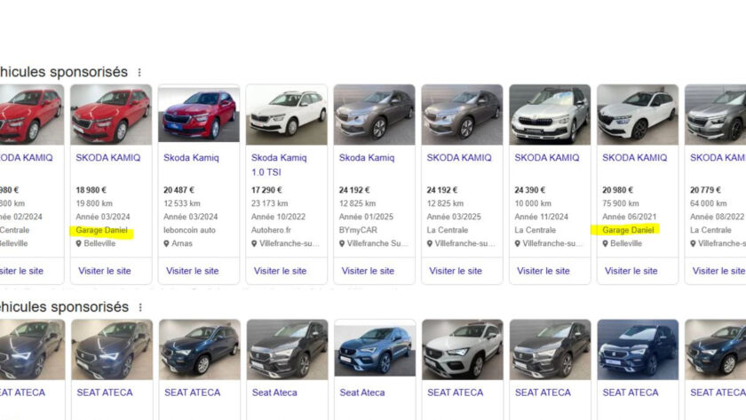The width and height of the screenshot is (746, 420).
Task: Click the 20 487 € price
Action: (179, 190)
